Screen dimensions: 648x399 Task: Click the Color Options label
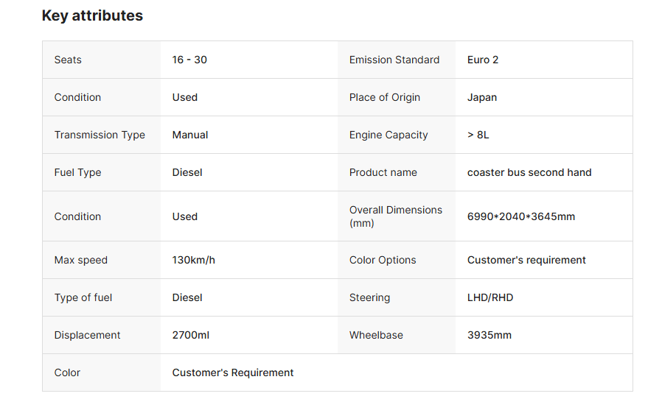383,260
